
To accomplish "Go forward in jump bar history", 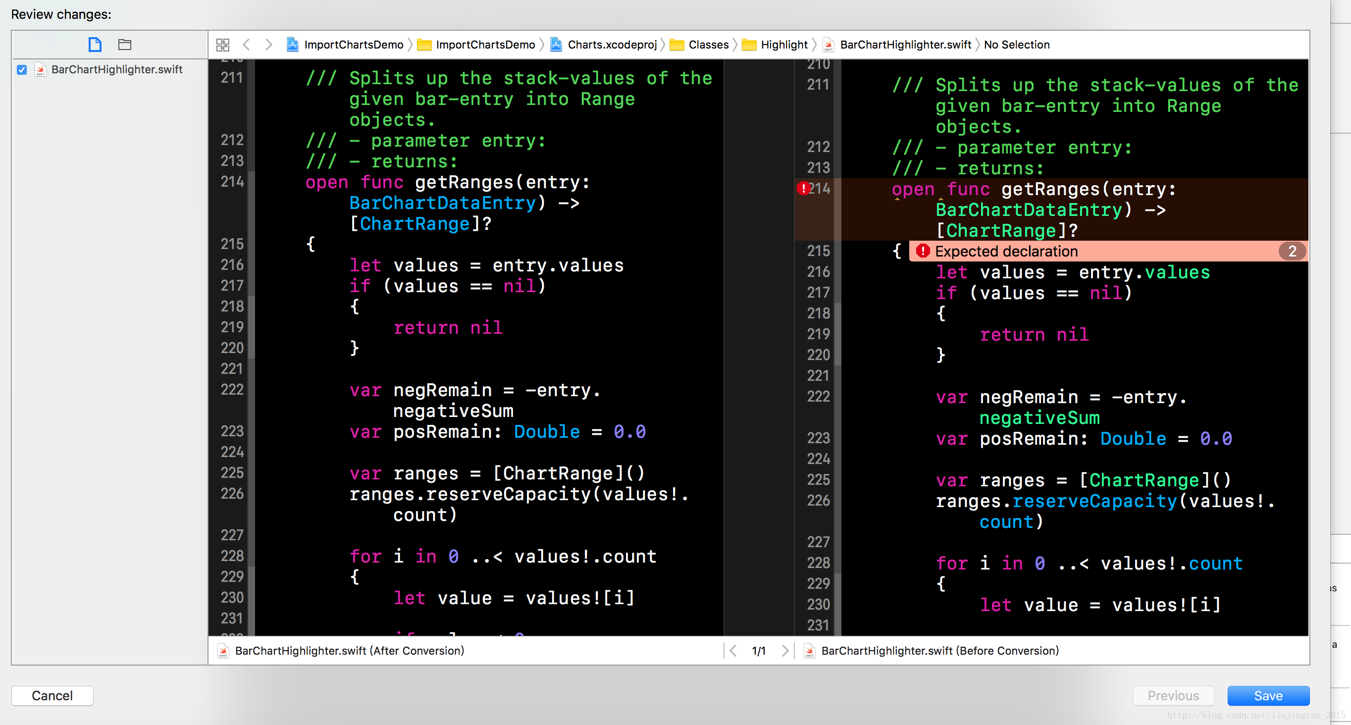I will tap(268, 45).
